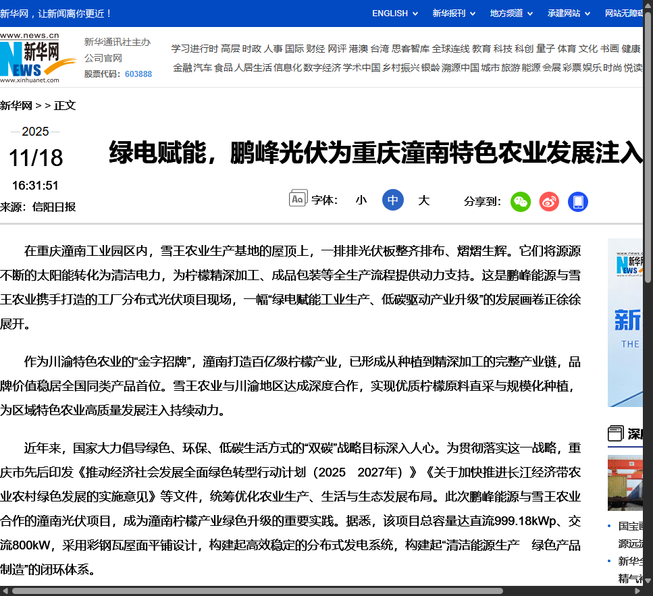Viewport: 653px width, 596px height.
Task: Open the 数字经济 nav item
Action: click(x=322, y=67)
